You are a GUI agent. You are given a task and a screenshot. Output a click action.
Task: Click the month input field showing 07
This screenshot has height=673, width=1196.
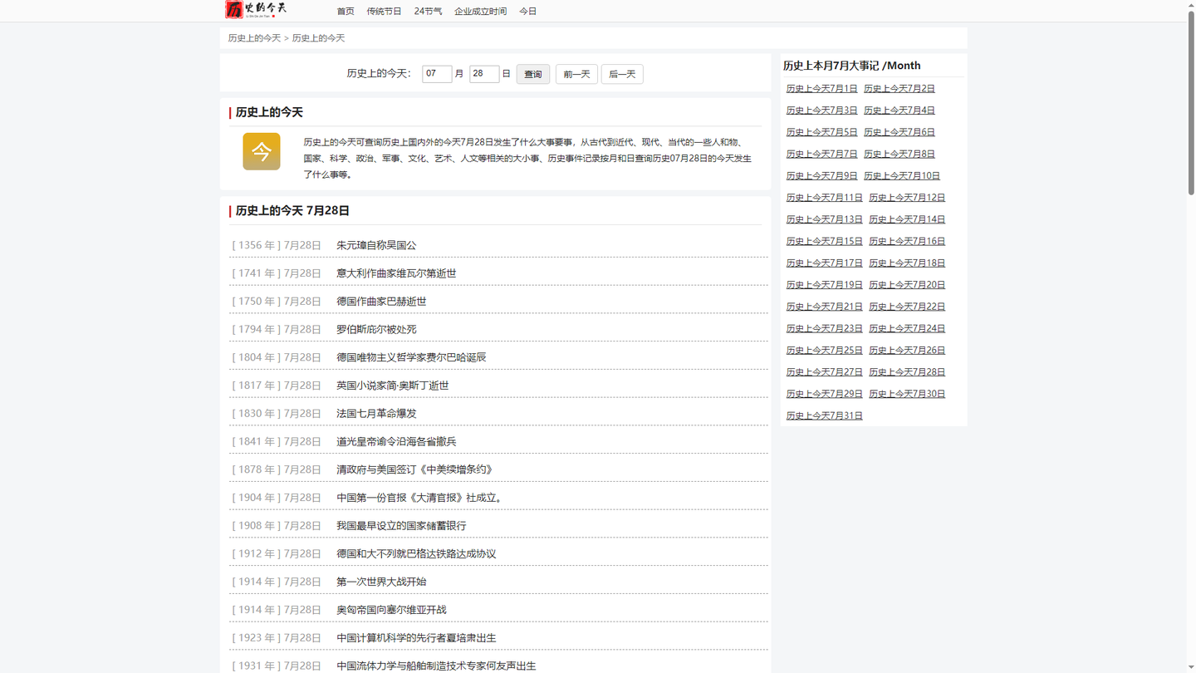point(437,74)
